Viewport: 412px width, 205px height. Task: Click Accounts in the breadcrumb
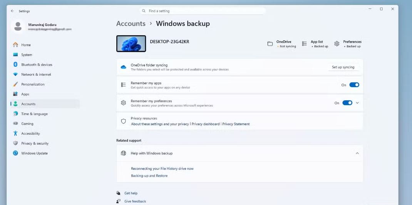(131, 23)
